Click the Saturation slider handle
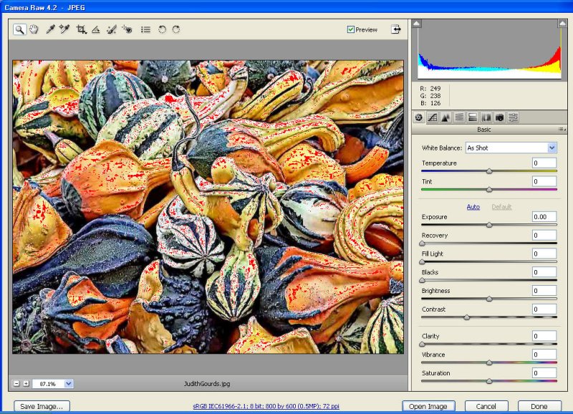The image size is (573, 414). coord(489,381)
